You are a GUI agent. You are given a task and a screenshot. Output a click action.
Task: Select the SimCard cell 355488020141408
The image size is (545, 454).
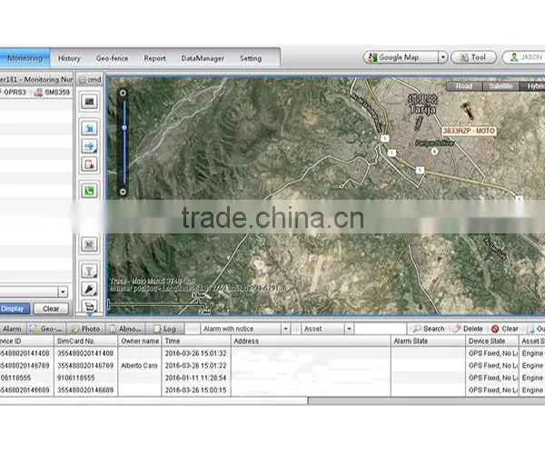coord(85,353)
